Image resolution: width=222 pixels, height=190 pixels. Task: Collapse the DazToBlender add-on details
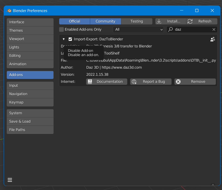63,39
